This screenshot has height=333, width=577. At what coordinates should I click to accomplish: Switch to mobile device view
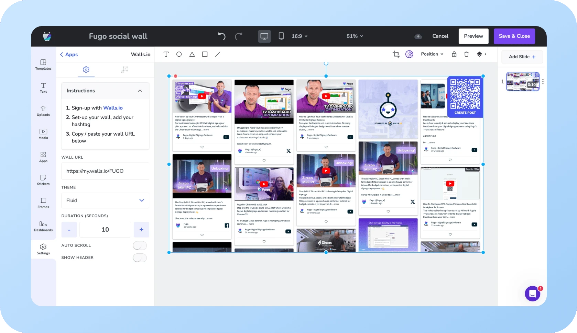281,36
